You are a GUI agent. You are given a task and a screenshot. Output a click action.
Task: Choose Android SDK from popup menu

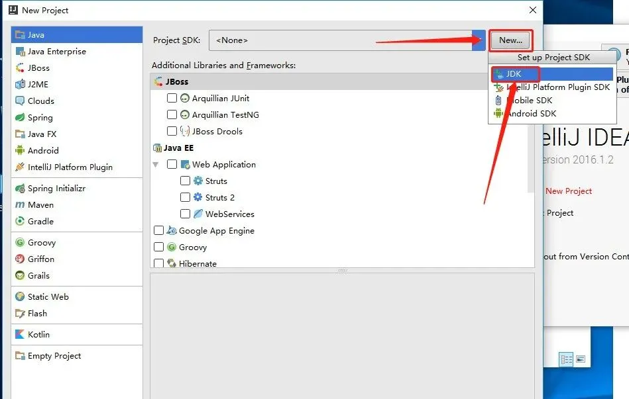(x=552, y=113)
